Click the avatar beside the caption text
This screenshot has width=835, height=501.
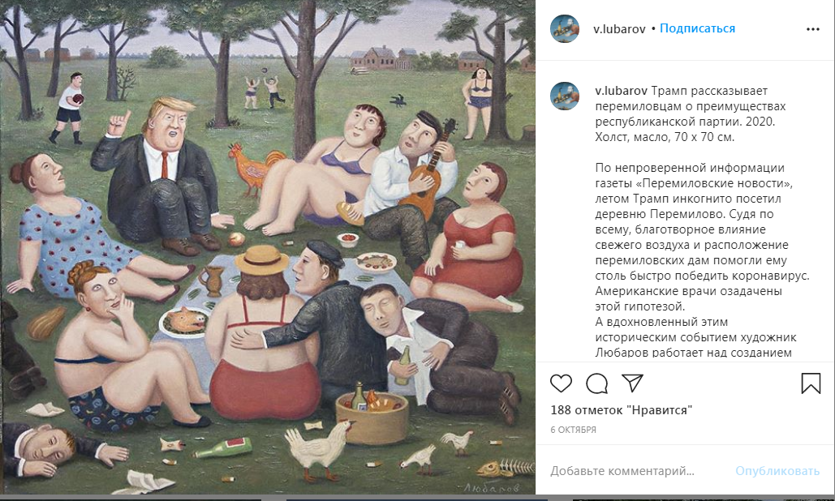tap(564, 96)
